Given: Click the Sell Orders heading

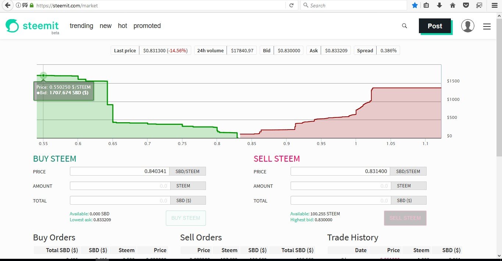Looking at the screenshot, I should 201,237.
